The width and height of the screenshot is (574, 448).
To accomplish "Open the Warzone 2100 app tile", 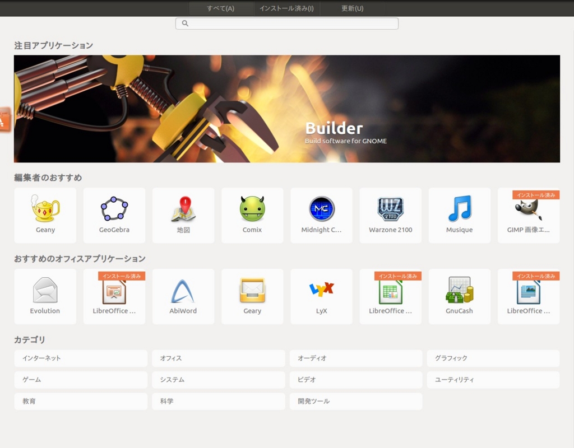I will 391,216.
